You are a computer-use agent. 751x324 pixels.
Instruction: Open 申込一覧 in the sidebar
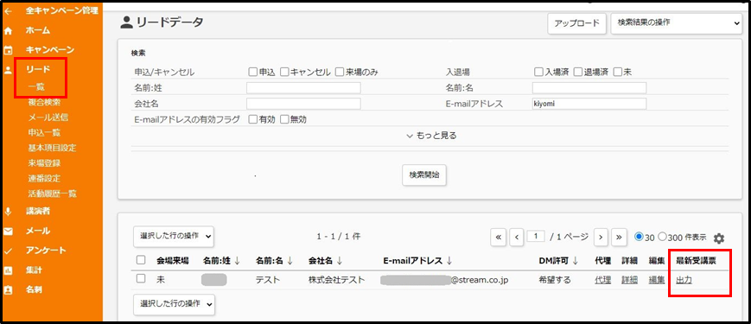(44, 132)
